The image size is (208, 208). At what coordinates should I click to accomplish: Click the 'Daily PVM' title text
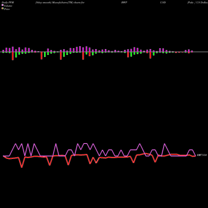pyautogui.click(x=8, y=2)
